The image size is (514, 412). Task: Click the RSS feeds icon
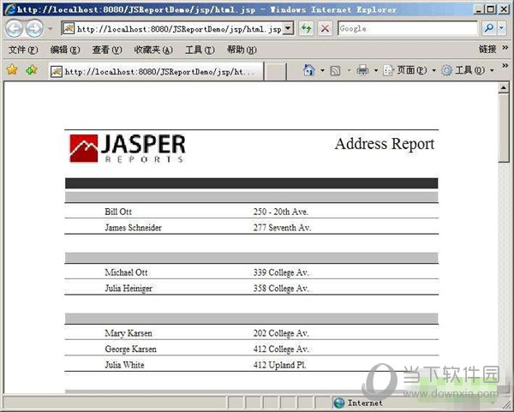click(336, 70)
